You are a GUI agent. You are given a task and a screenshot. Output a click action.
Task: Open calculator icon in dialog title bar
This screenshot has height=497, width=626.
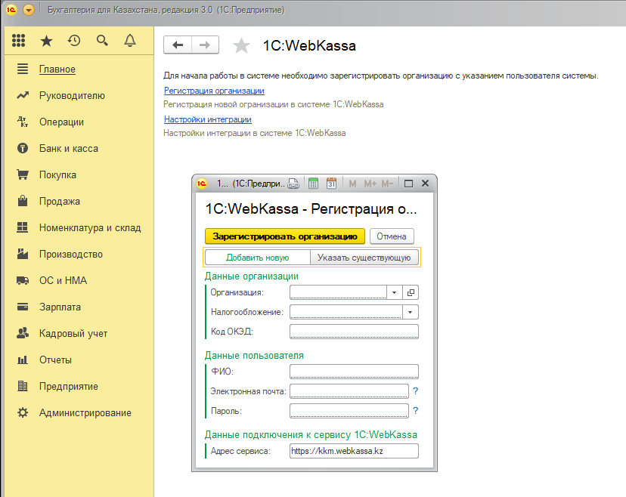pyautogui.click(x=314, y=184)
